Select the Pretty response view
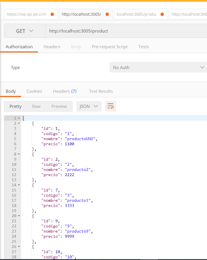Viewport: 207px width, 260px height. pyautogui.click(x=15, y=106)
